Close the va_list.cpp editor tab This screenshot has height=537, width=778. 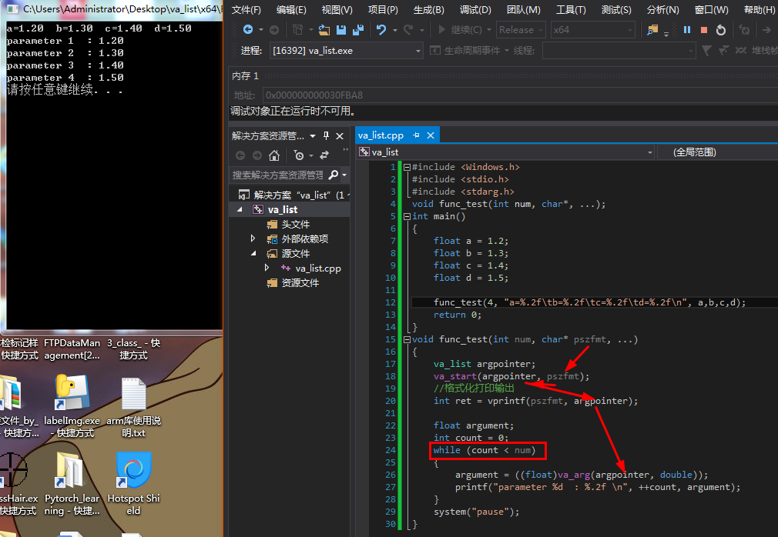pyautogui.click(x=431, y=135)
